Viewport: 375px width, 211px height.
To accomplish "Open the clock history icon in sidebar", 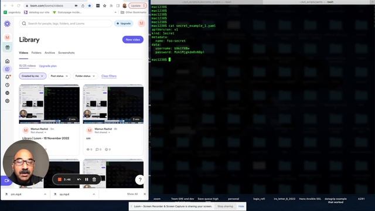I will pyautogui.click(x=8, y=85).
